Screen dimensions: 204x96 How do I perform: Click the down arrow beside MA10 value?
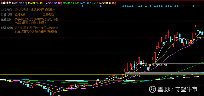point(44,3)
